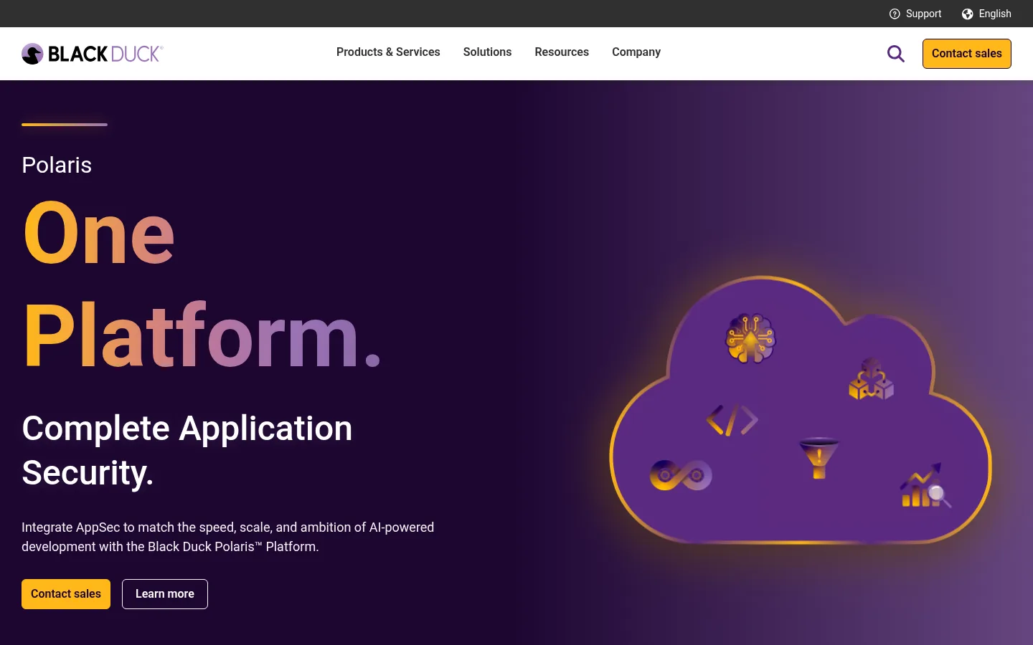
Task: Click the code brackets icon in cloud
Action: [x=732, y=420]
